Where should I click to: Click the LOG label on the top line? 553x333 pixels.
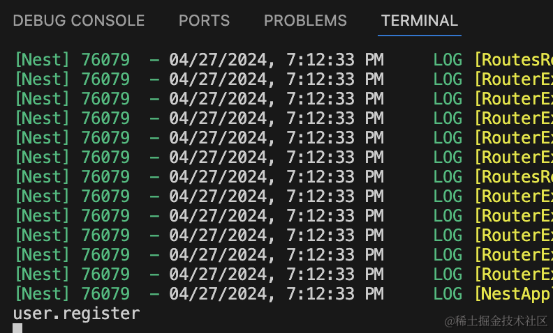click(x=448, y=60)
